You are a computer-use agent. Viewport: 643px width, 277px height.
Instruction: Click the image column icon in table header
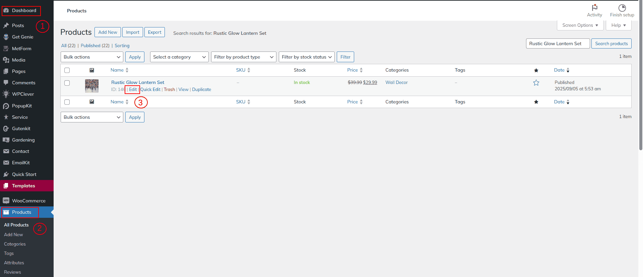point(92,70)
